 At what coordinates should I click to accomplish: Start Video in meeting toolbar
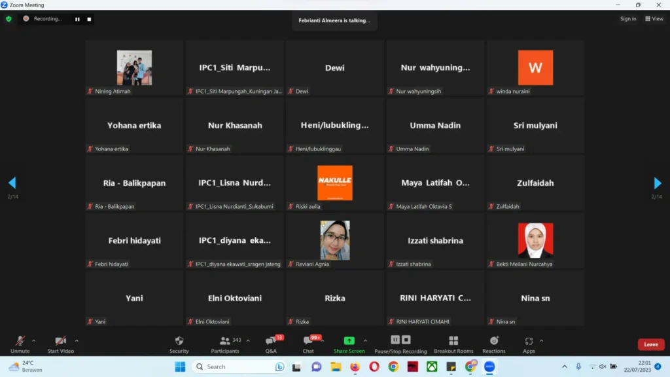(60, 344)
